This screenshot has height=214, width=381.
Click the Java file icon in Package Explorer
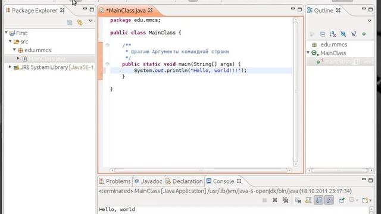tap(25, 58)
